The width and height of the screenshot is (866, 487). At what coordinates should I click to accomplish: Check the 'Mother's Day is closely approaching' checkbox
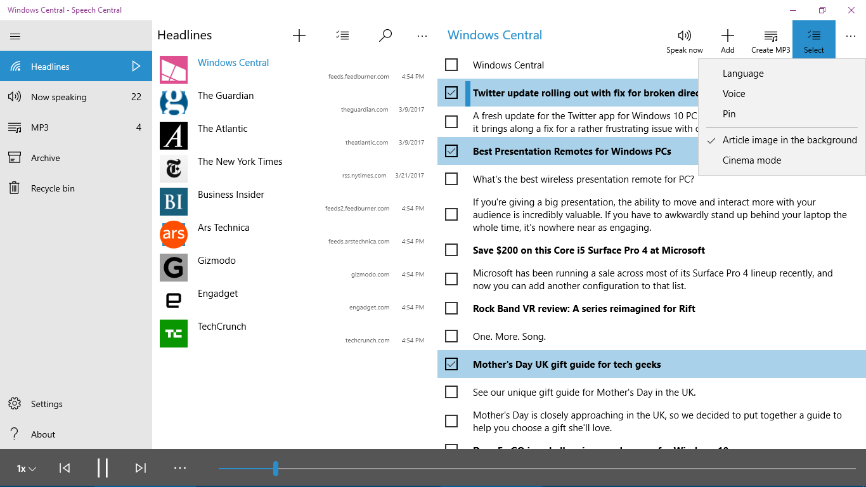pyautogui.click(x=451, y=421)
